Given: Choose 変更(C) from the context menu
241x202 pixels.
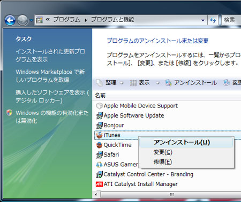Looking at the screenshot, I should point(186,152).
